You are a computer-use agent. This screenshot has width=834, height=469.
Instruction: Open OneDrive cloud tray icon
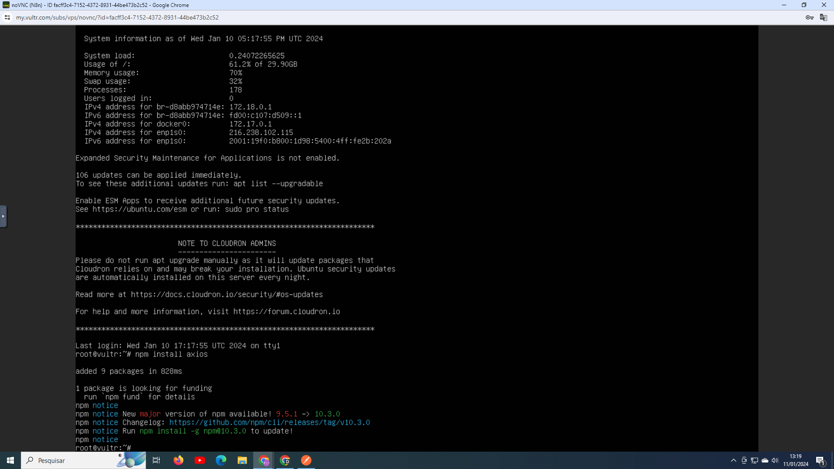tap(765, 460)
